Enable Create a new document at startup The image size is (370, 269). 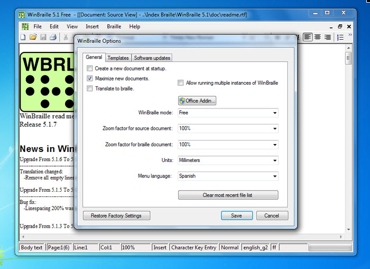tap(90, 68)
